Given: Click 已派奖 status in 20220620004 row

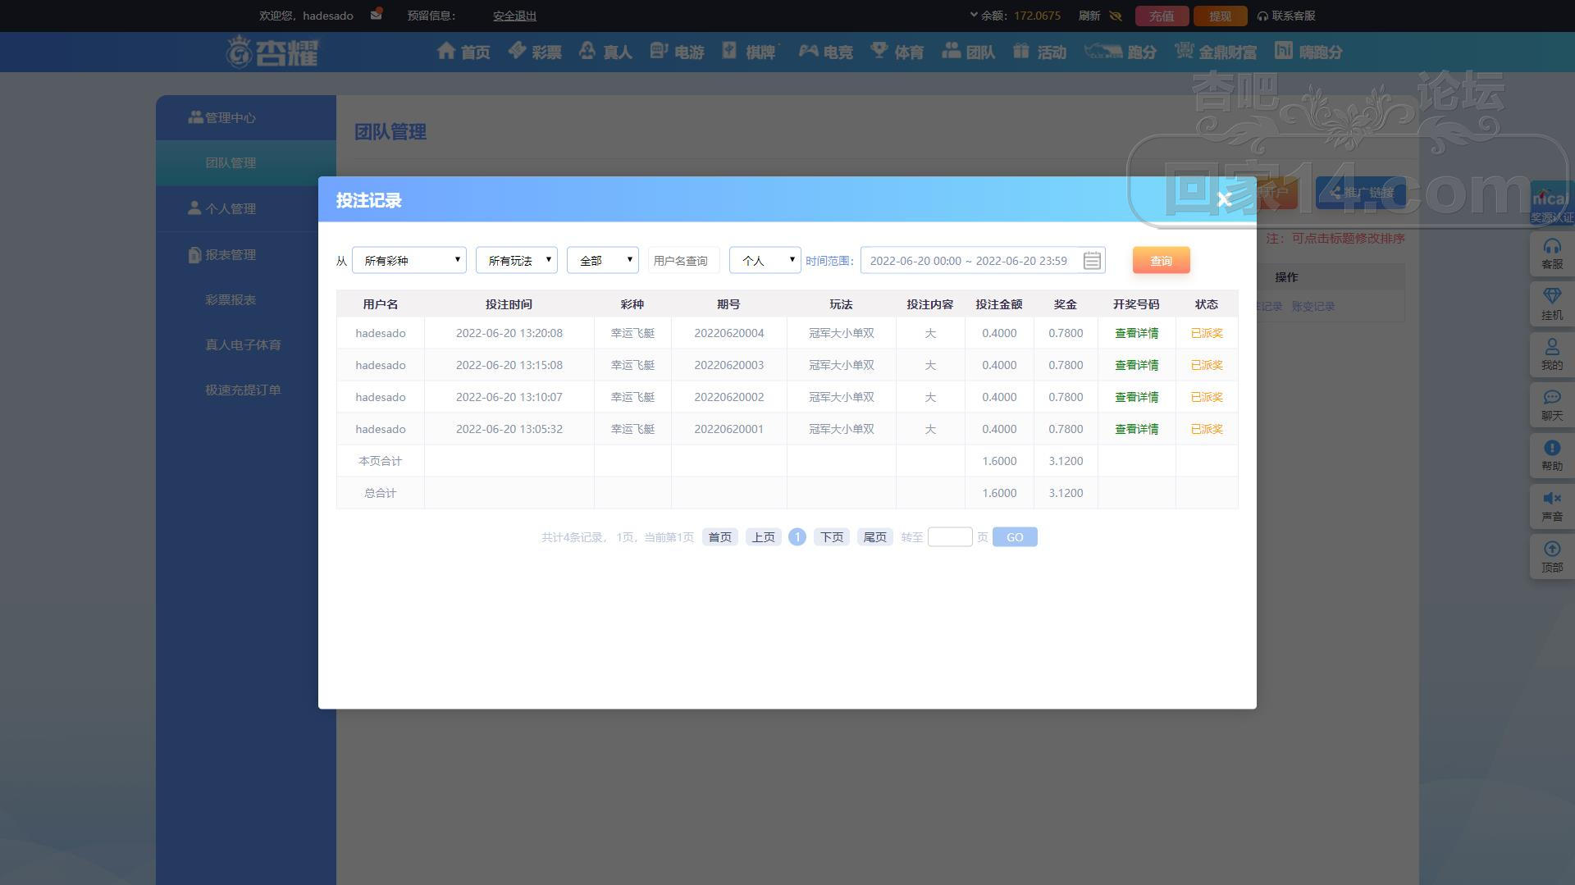Looking at the screenshot, I should click(x=1207, y=333).
